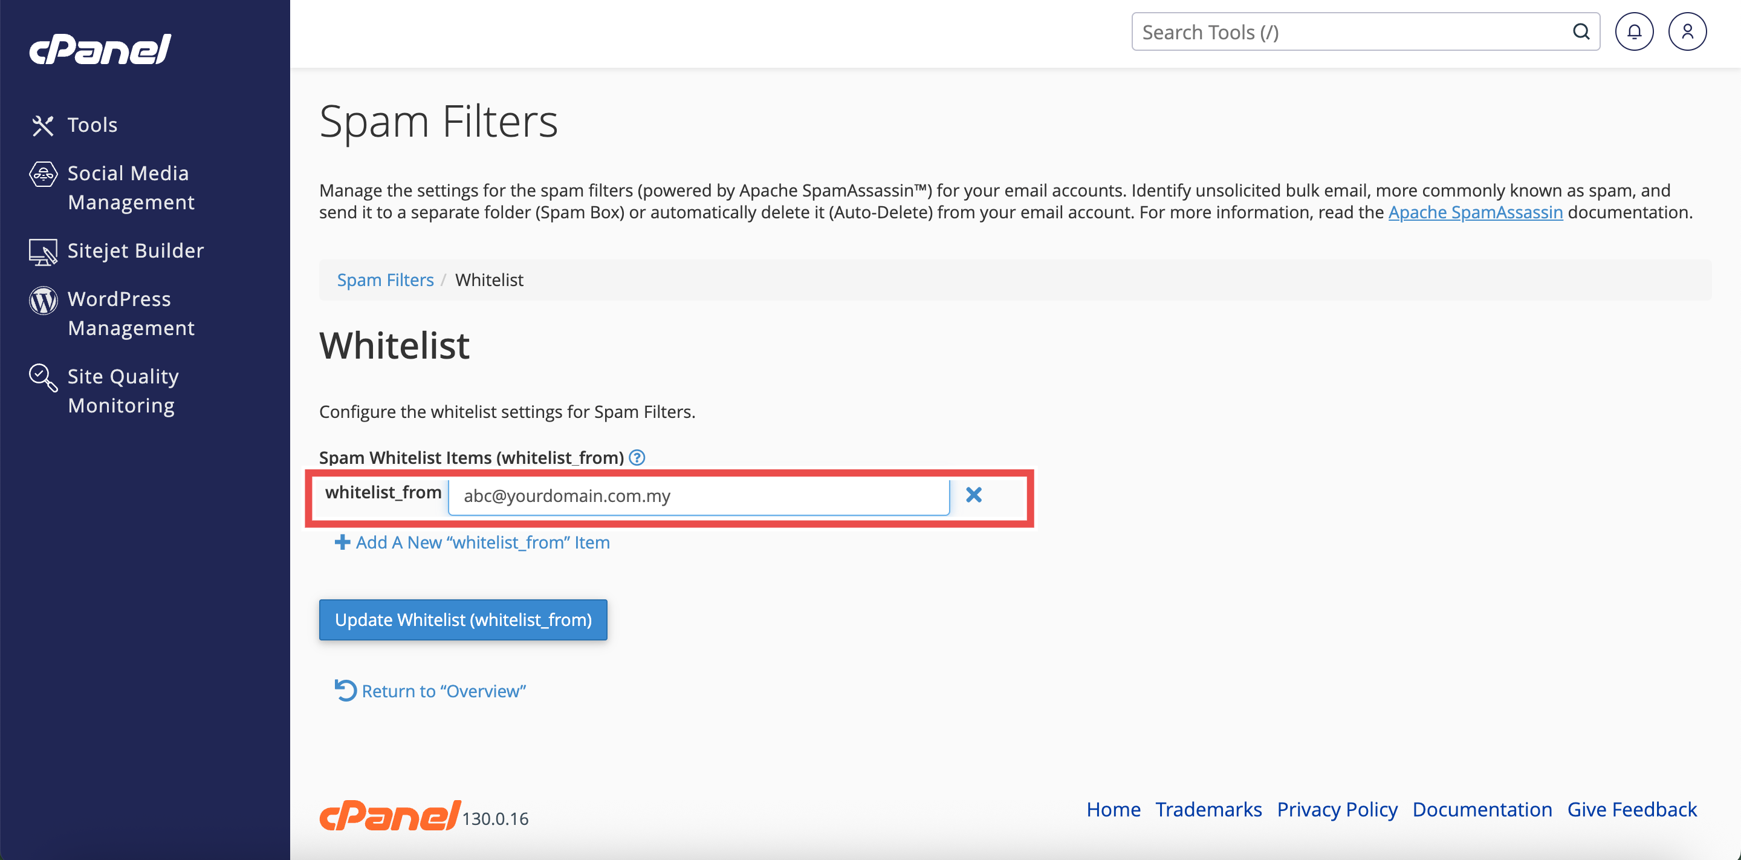Viewport: 1741px width, 860px height.
Task: Go to Spam Filters breadcrumb
Action: pos(385,280)
